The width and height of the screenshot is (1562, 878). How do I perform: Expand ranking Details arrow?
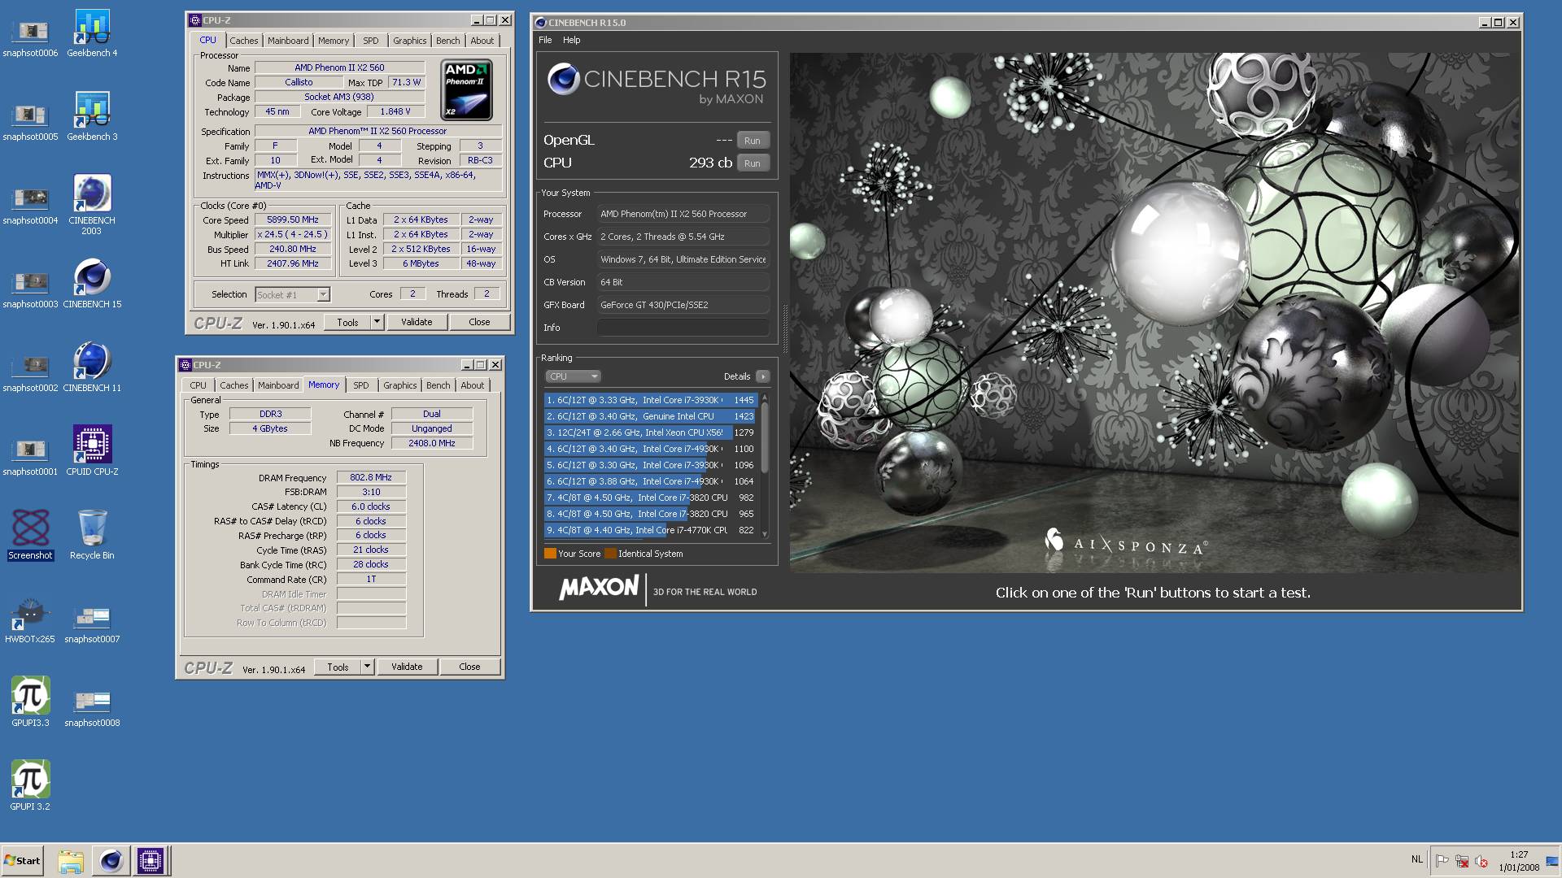click(762, 376)
